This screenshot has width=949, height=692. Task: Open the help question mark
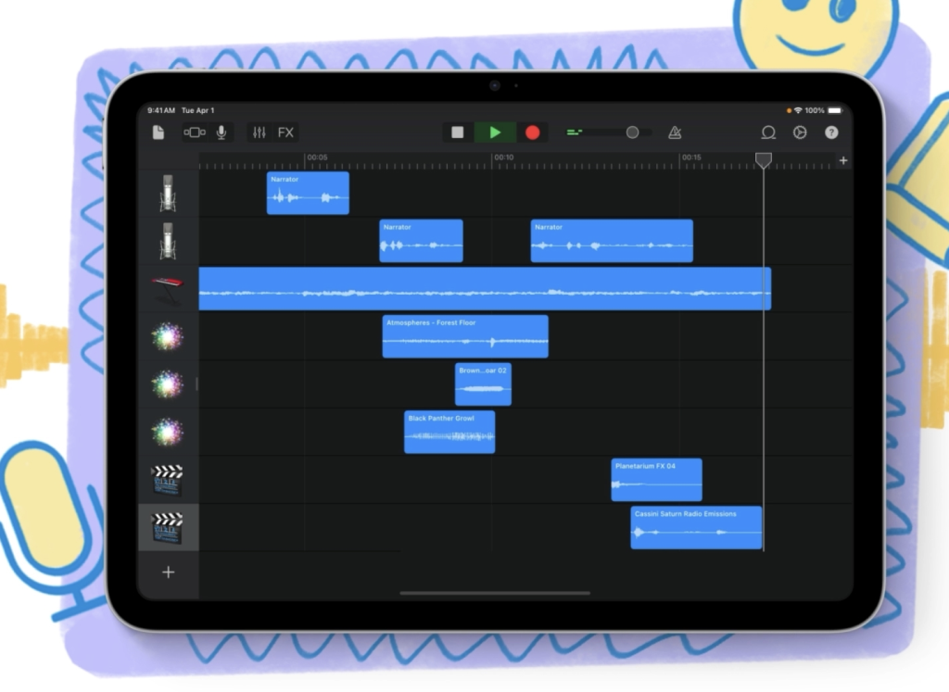pos(831,132)
